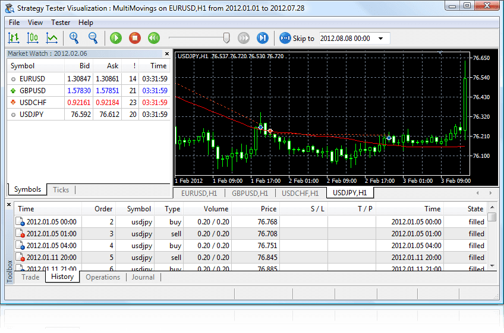The image size is (504, 333).
Task: Click the blue buy marker near 2 Feb 17:00
Action: pos(389,138)
